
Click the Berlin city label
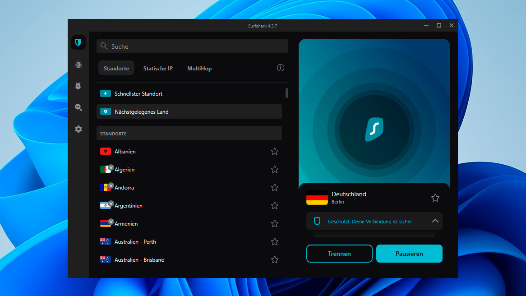click(x=337, y=202)
